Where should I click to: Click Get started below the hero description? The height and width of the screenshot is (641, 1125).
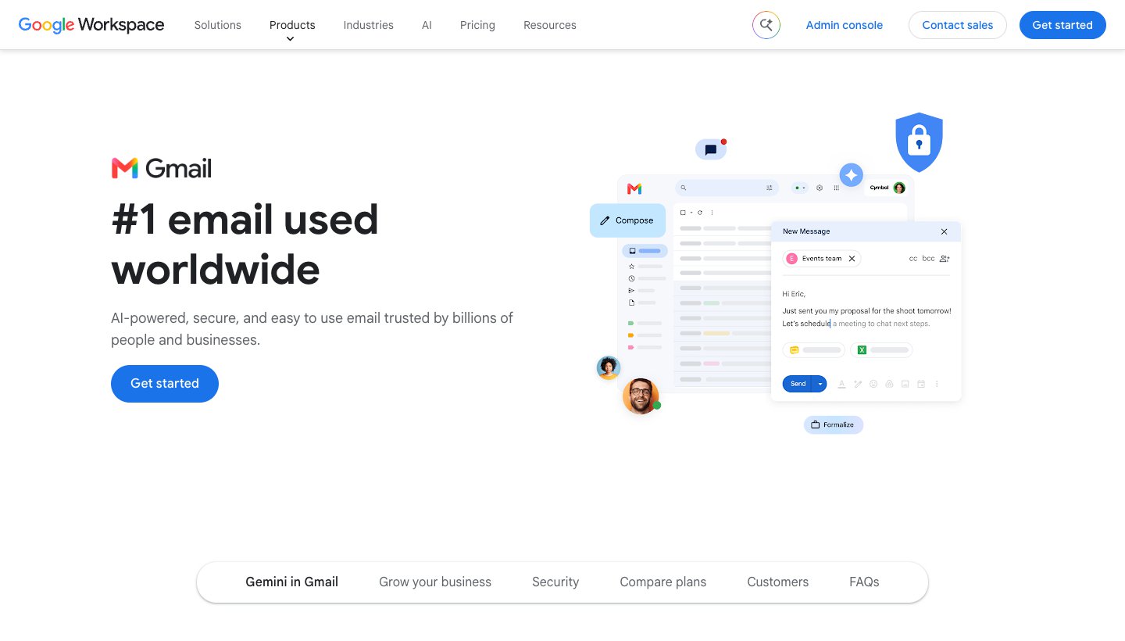(x=165, y=384)
